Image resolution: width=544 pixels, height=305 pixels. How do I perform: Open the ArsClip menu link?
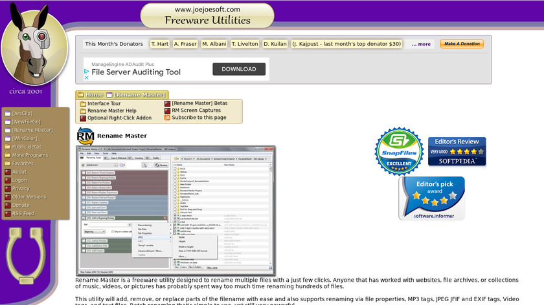(x=23, y=114)
